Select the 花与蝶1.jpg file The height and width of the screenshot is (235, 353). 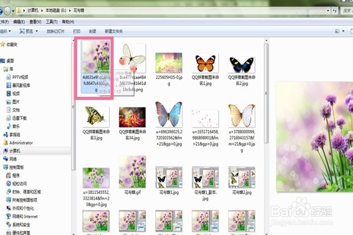pos(169,180)
